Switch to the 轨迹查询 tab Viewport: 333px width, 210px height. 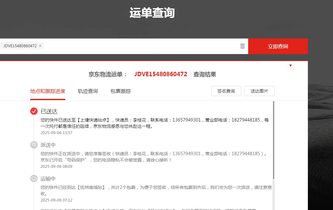tap(88, 91)
